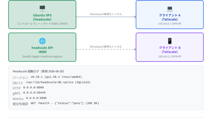Select the 0.0.0.0:50443 address value
Screen dimensions: 212x119
34,93
